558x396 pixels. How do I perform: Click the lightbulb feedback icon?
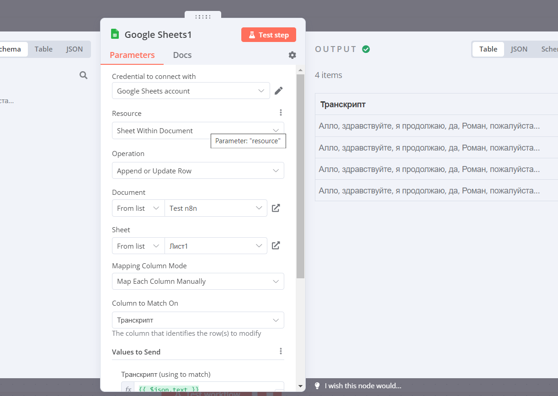click(317, 386)
